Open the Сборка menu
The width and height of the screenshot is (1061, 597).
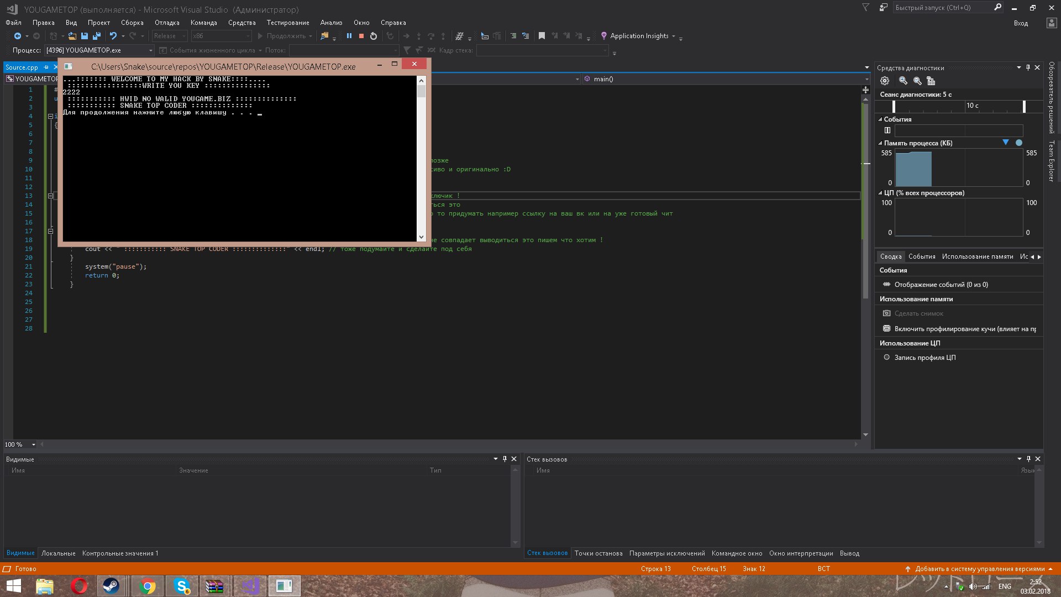pyautogui.click(x=132, y=23)
